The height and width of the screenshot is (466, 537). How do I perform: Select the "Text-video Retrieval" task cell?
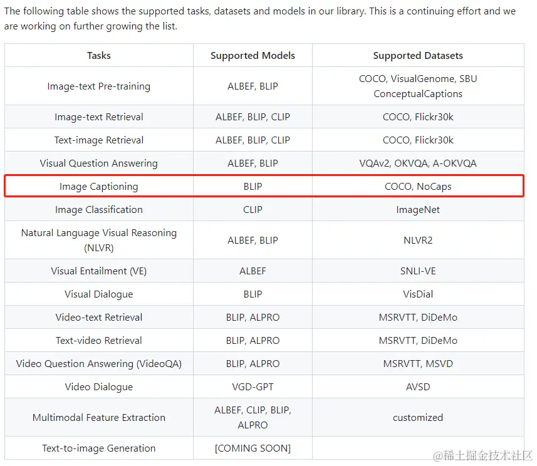coord(99,340)
